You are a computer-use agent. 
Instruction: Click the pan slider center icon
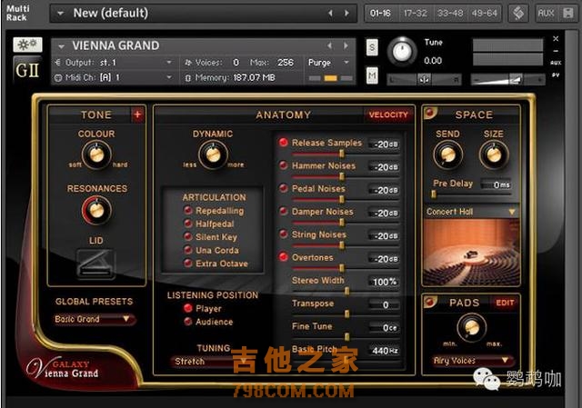pyautogui.click(x=425, y=79)
